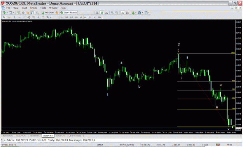Viewport: 243px width, 147px height.
Task: Switch to H1 timeframe
Action: coord(80,17)
